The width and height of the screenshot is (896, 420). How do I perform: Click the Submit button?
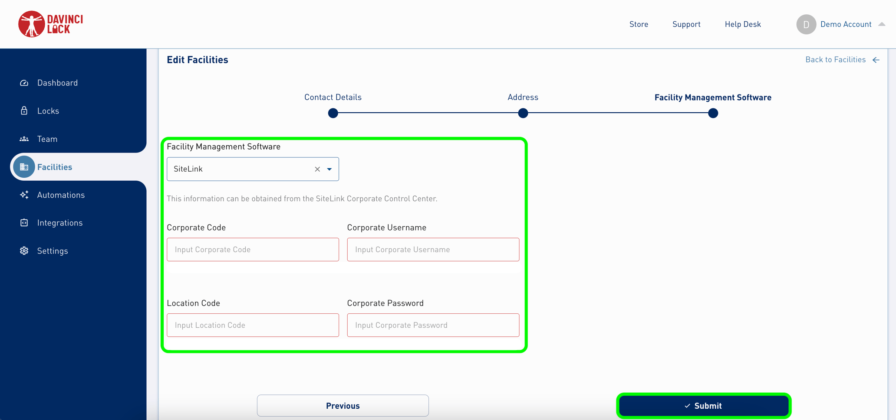704,406
